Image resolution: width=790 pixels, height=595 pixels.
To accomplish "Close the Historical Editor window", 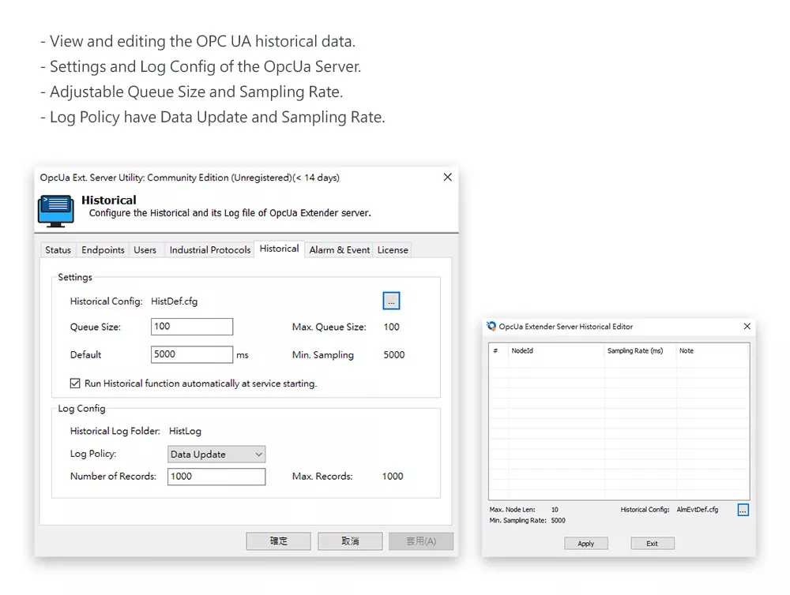I will [747, 327].
